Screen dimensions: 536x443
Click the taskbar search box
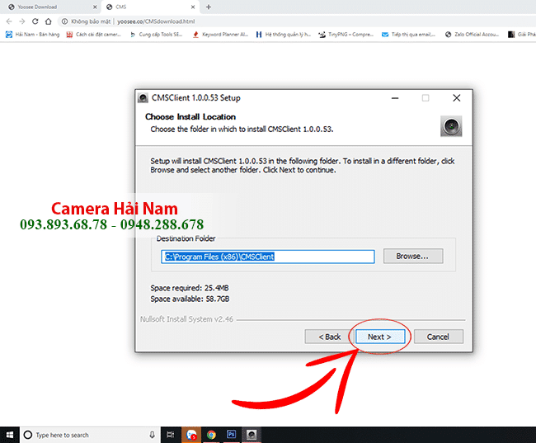tap(90, 435)
